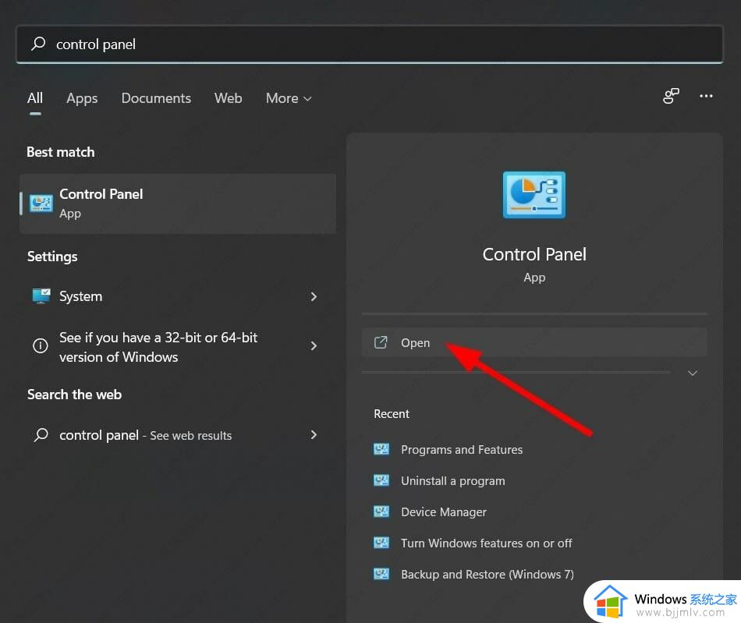Click the Control Panel title in preview pane
The height and width of the screenshot is (623, 741).
[534, 254]
